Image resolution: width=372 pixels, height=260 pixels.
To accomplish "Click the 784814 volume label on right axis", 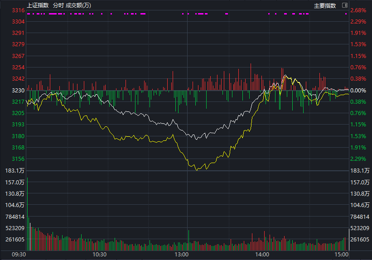I will (x=359, y=217).
